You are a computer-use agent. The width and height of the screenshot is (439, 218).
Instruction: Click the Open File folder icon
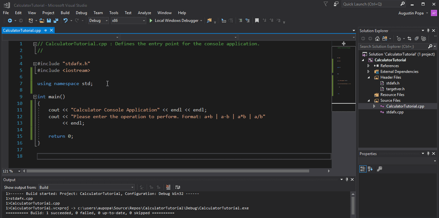(x=42, y=20)
